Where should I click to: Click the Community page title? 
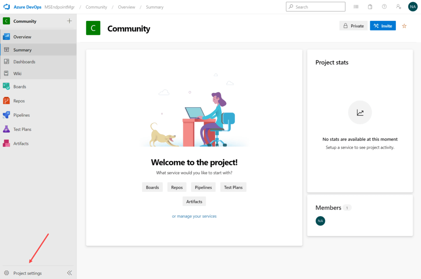(x=129, y=29)
